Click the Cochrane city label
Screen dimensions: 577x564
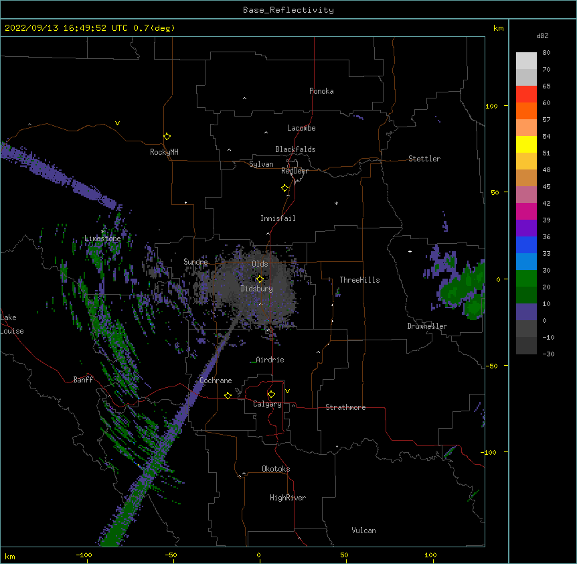[216, 380]
